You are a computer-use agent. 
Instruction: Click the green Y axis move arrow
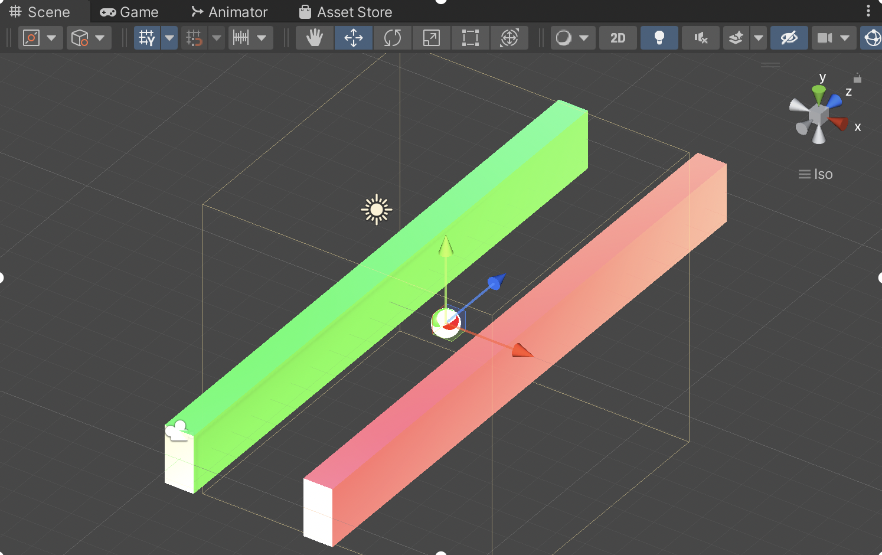coord(446,246)
